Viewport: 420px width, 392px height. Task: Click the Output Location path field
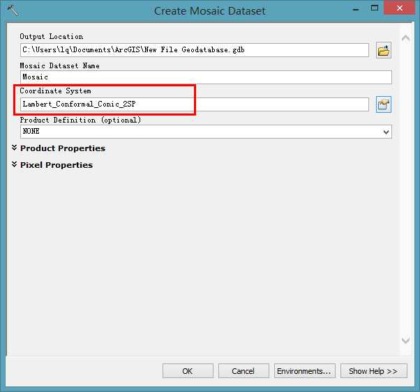195,50
